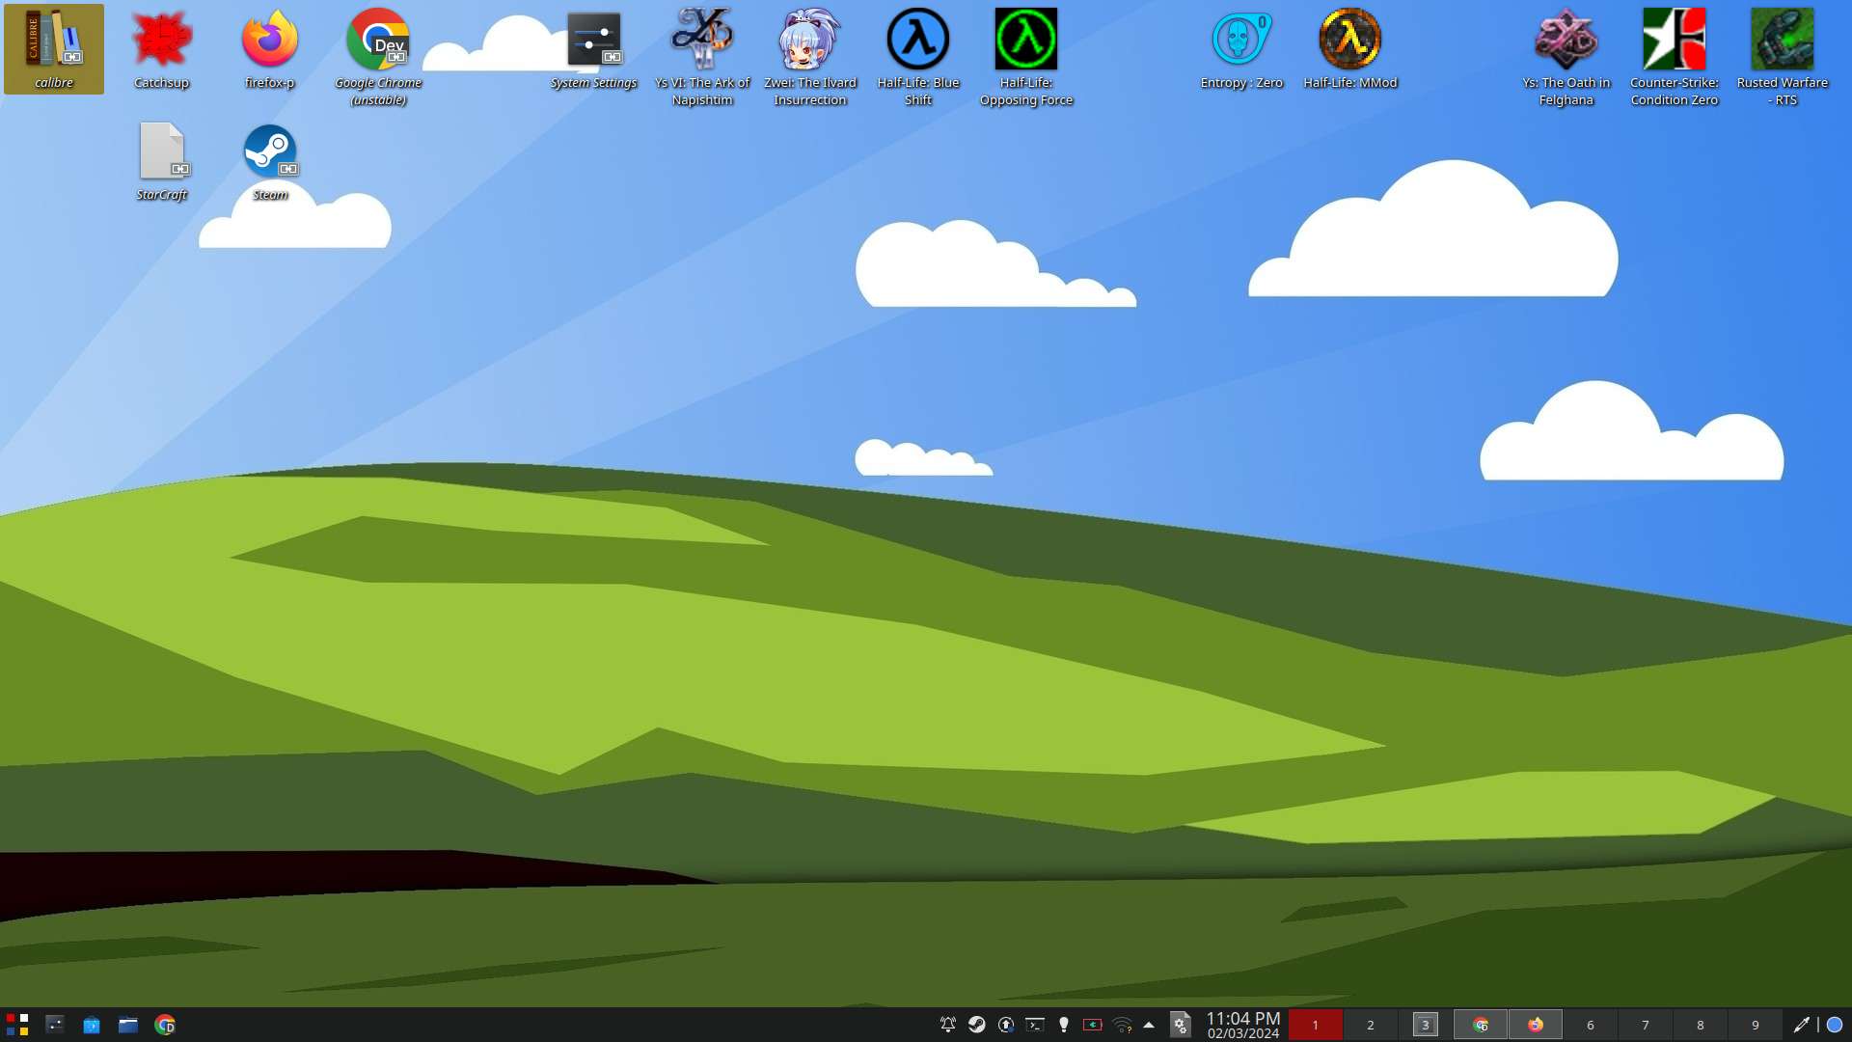Image resolution: width=1852 pixels, height=1042 pixels.
Task: Open the clock showing 11:04 PM
Action: [x=1243, y=1025]
